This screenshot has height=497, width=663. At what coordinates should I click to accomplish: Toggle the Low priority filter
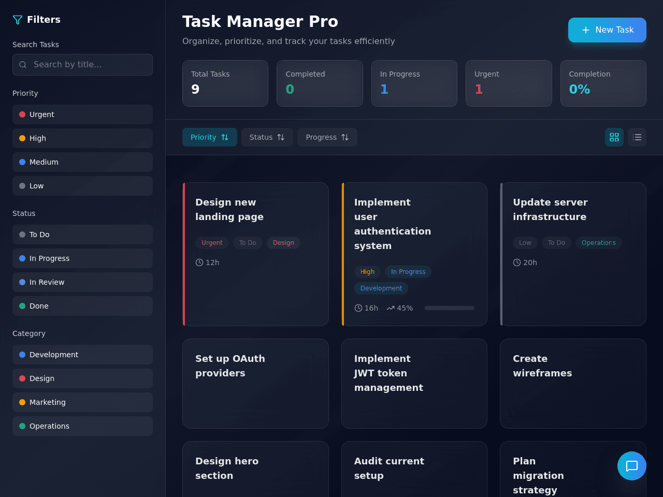point(82,186)
